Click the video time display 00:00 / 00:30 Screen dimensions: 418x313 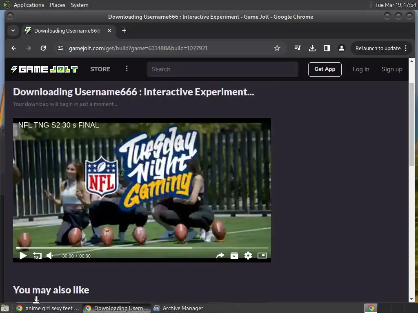tap(76, 256)
